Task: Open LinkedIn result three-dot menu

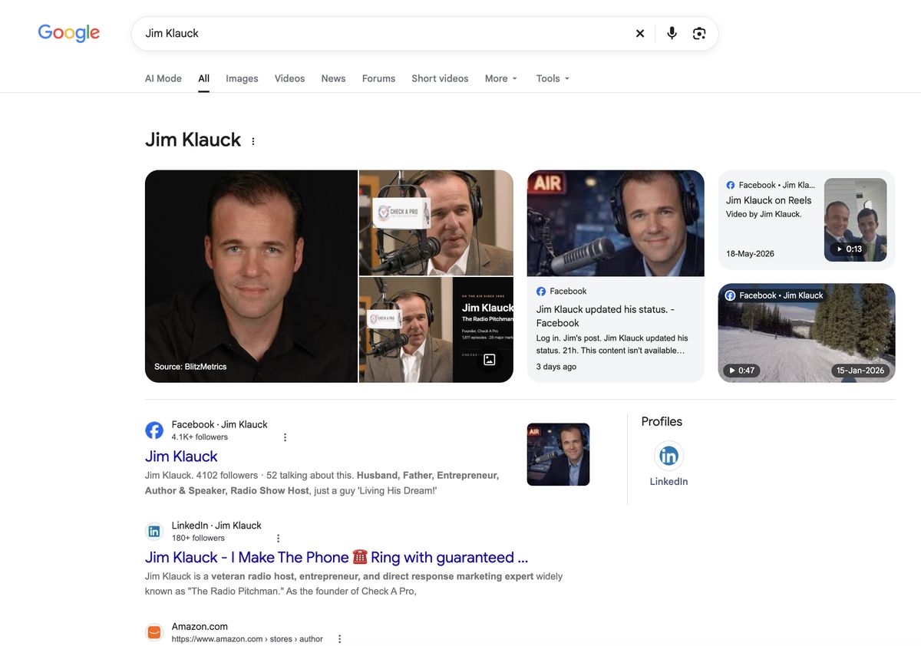Action: point(279,539)
